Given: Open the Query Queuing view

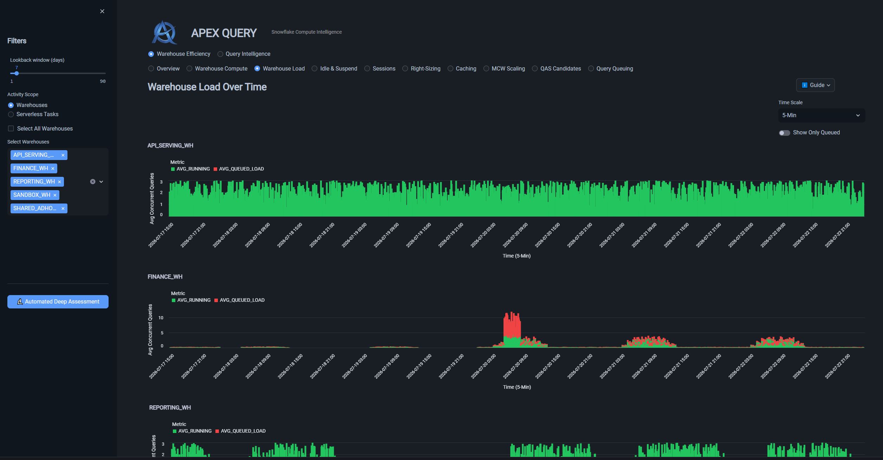Looking at the screenshot, I should (610, 69).
